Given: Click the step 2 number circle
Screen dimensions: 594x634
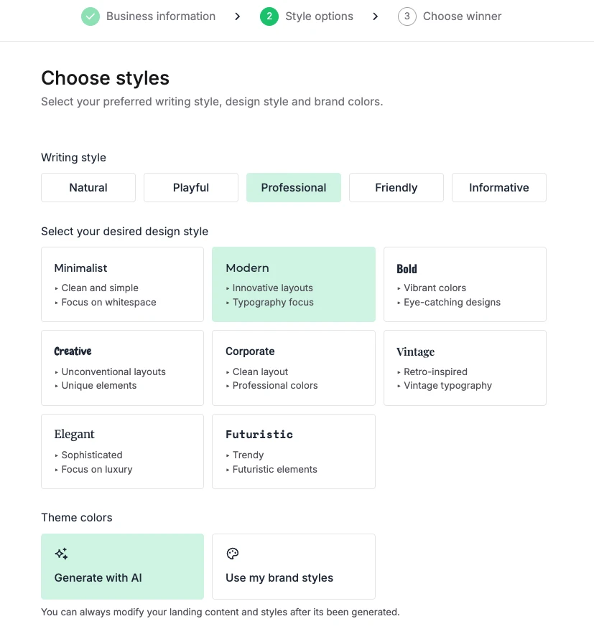Looking at the screenshot, I should [269, 16].
